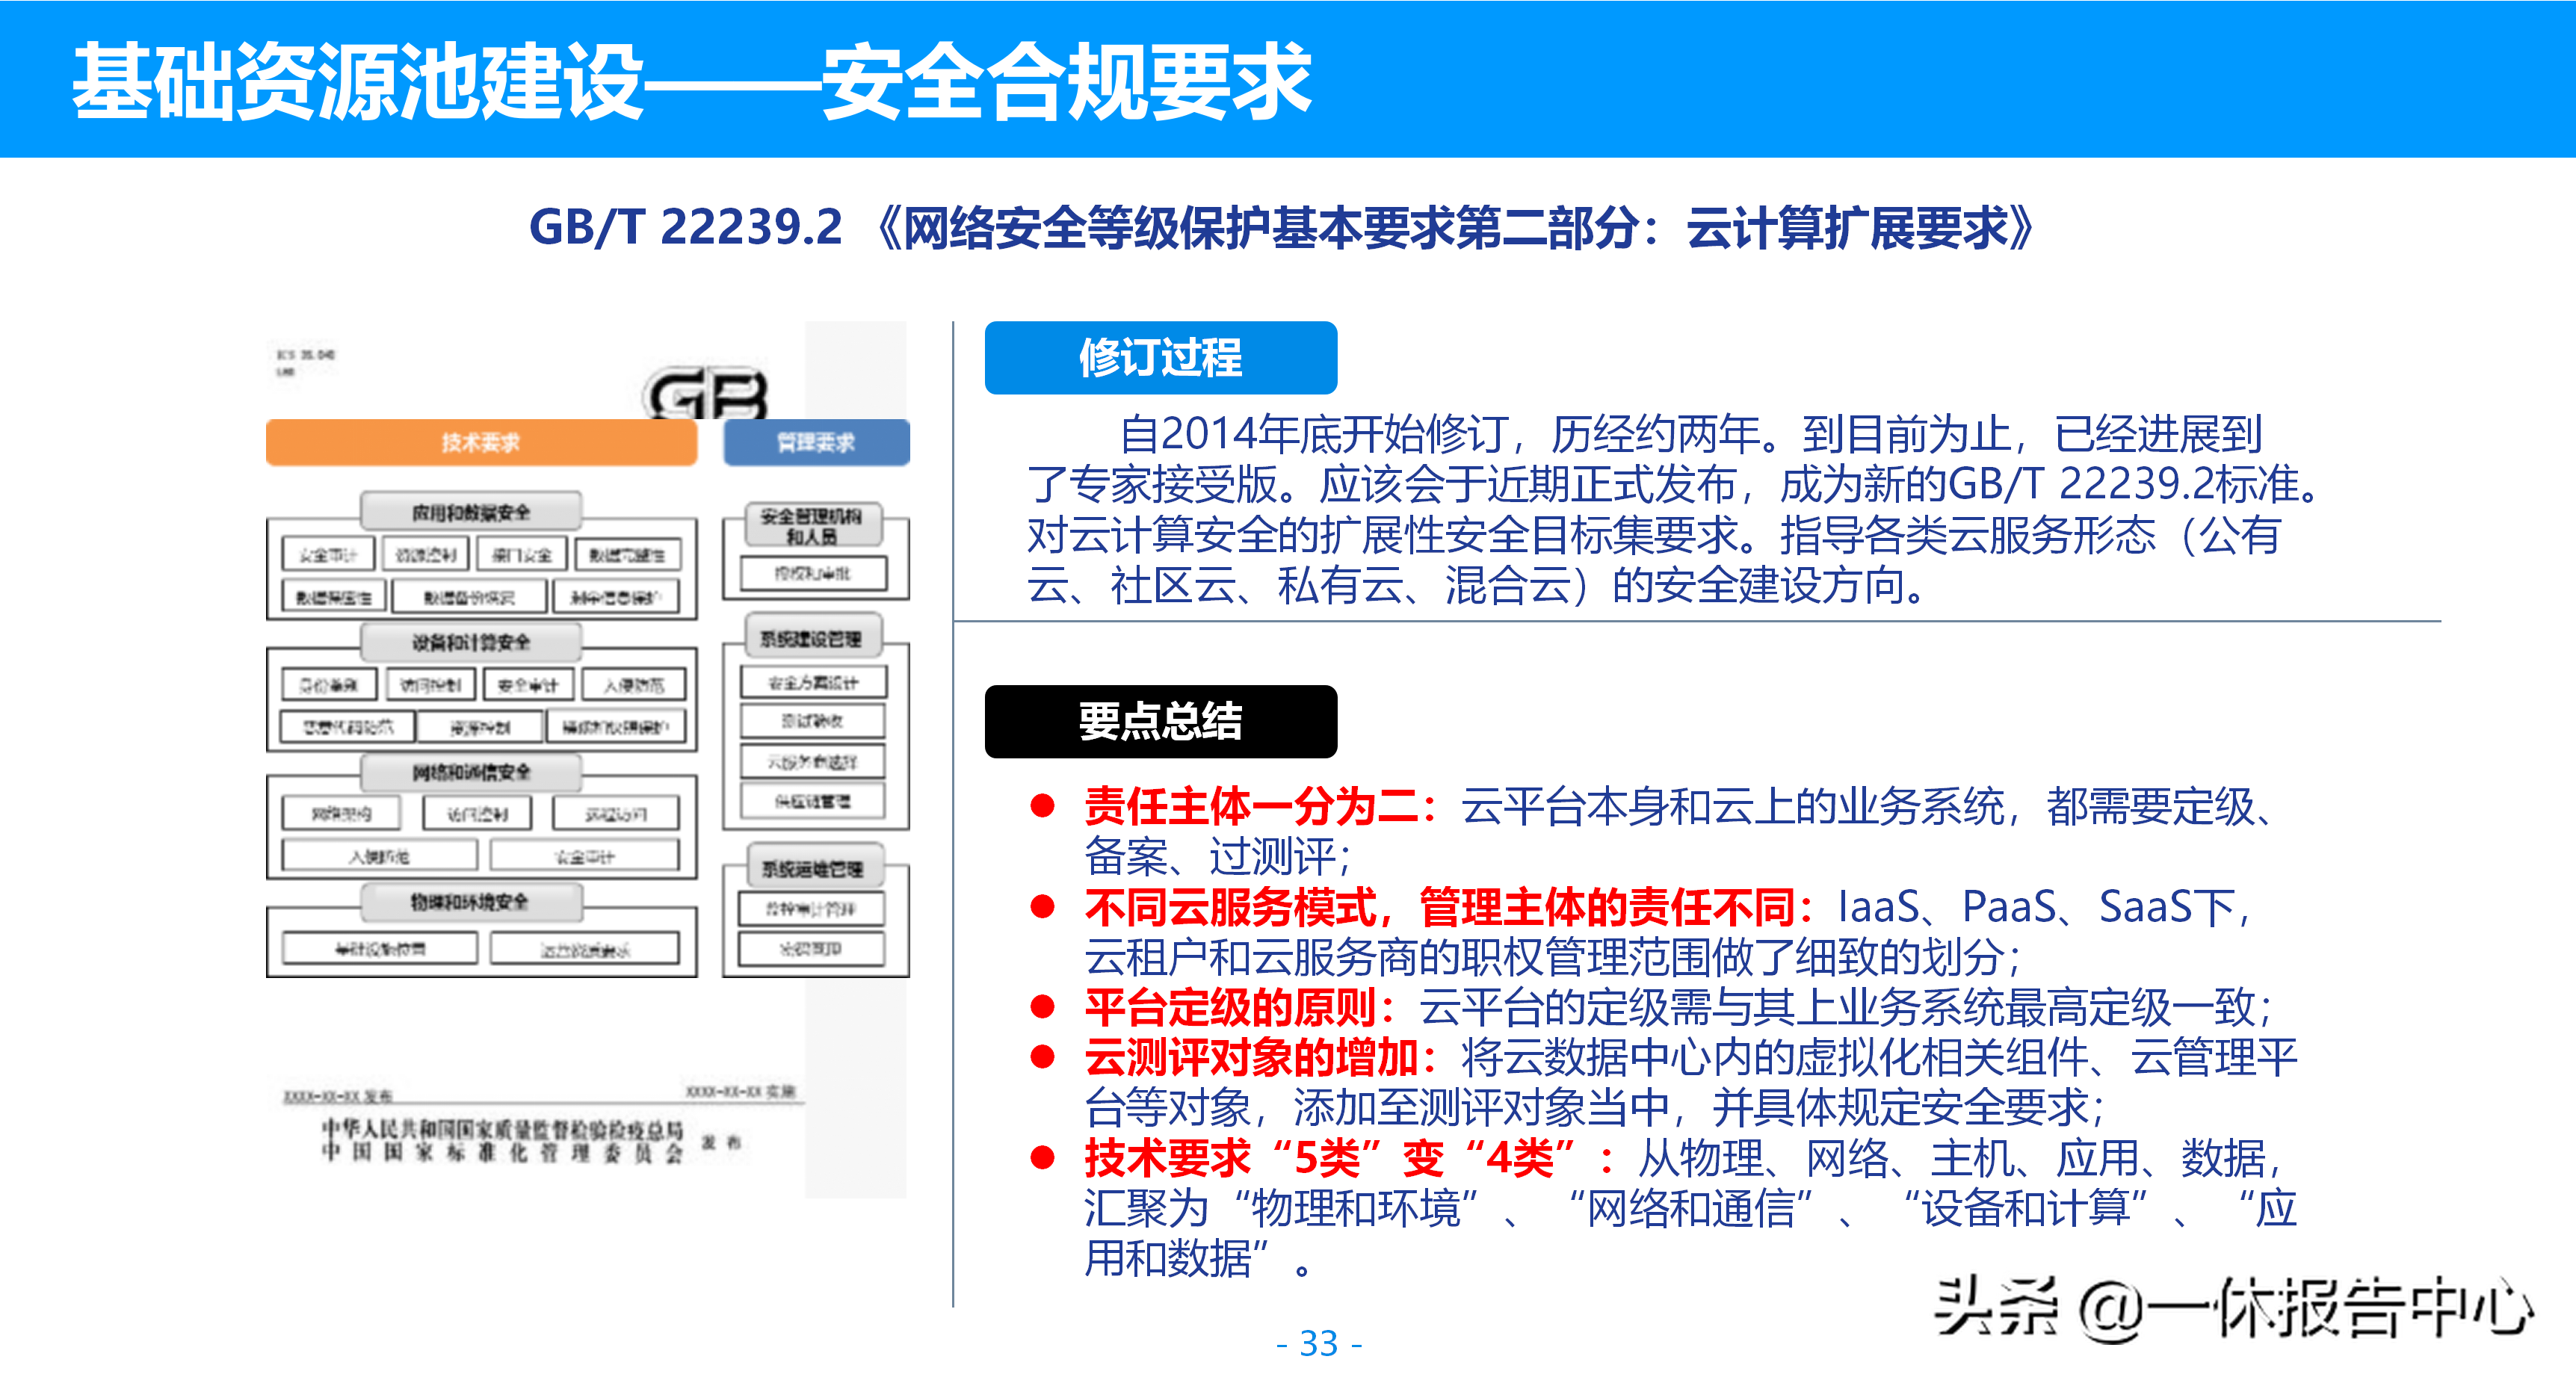
Task: Select the black 要点总结 label
Action: tap(1160, 721)
